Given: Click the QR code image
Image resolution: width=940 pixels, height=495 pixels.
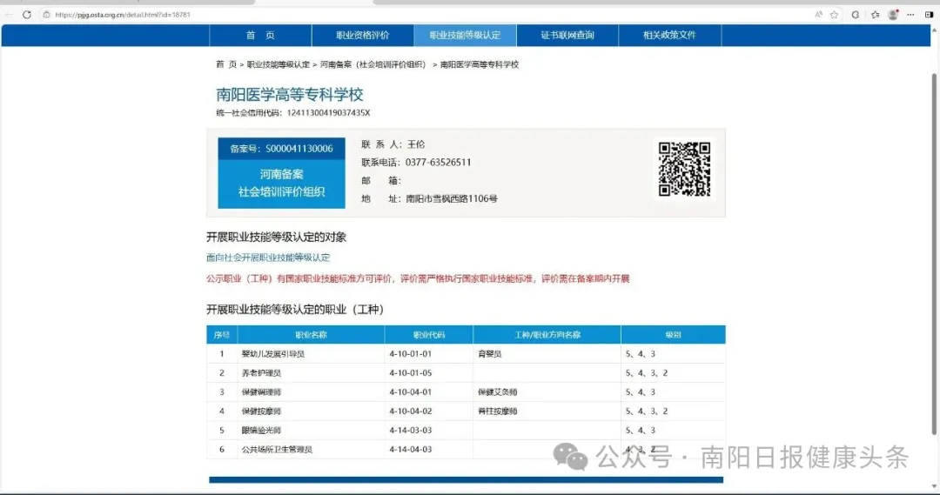Looking at the screenshot, I should (x=684, y=169).
